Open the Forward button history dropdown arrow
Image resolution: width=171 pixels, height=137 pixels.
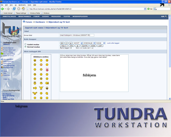click(11, 9)
